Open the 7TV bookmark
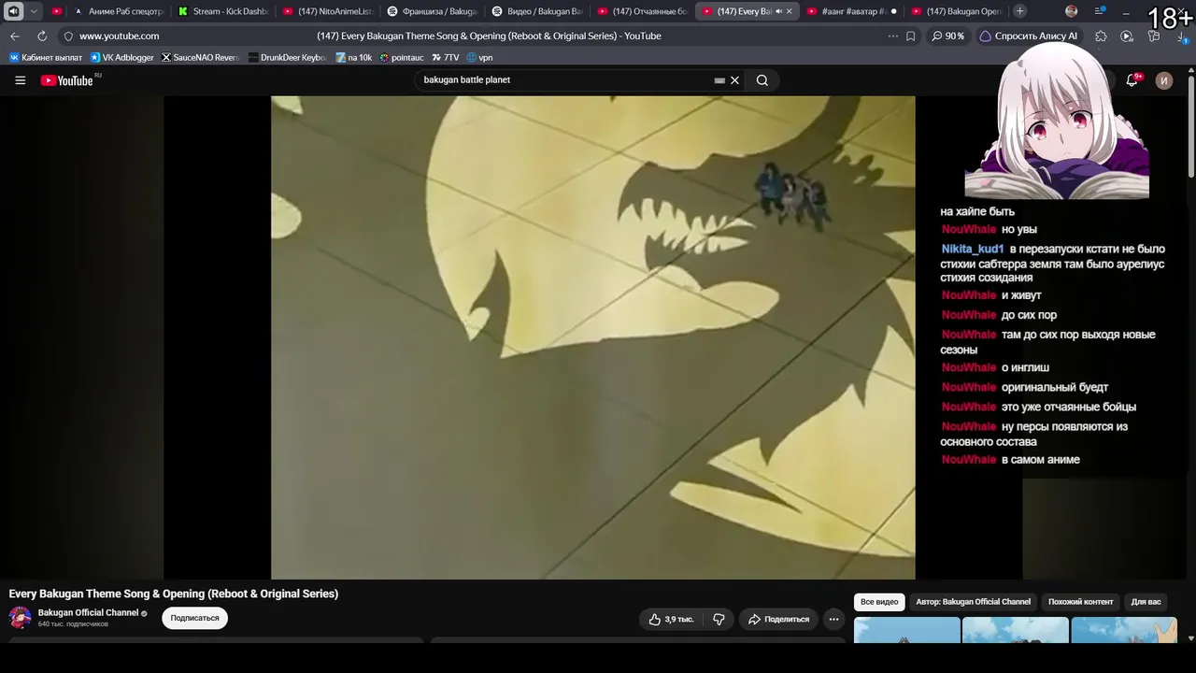The image size is (1196, 673). pyautogui.click(x=446, y=58)
